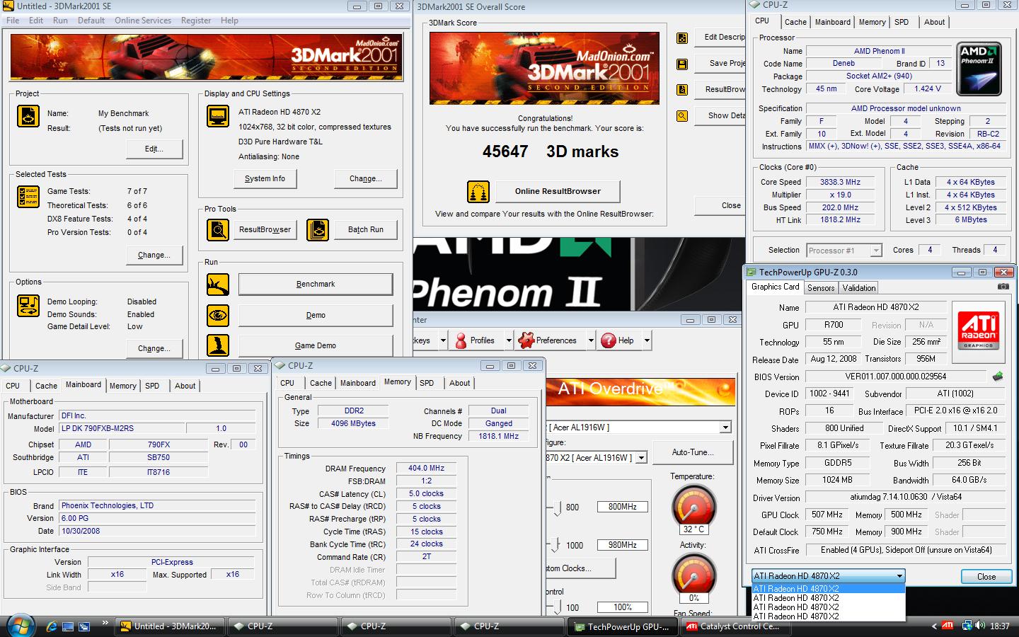Switch to Validation tab in GPU-Z

point(859,288)
